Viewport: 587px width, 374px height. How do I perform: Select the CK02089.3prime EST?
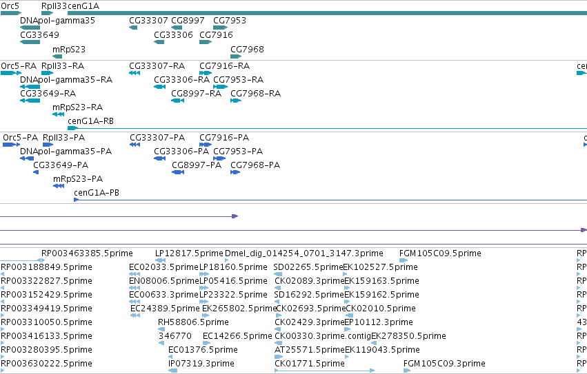point(277,288)
